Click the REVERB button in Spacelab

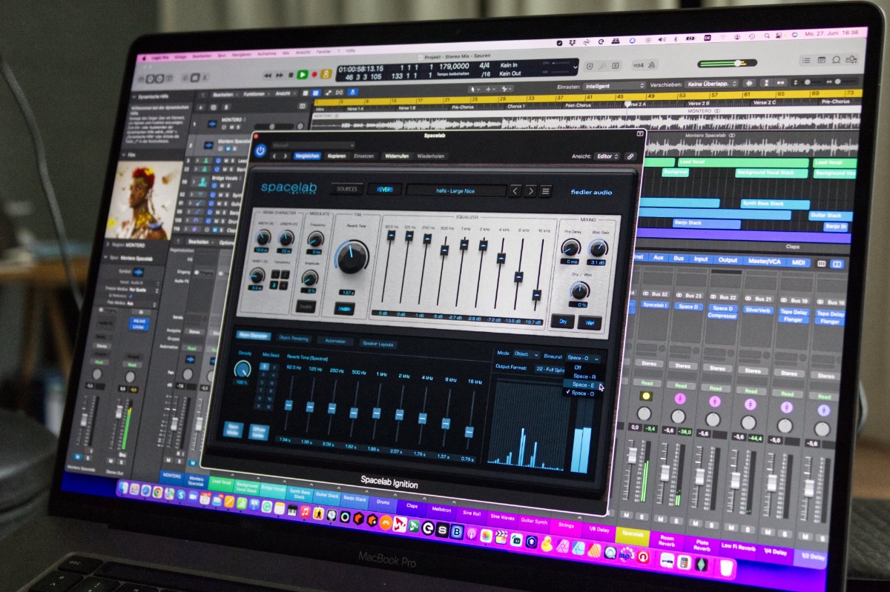pos(384,189)
